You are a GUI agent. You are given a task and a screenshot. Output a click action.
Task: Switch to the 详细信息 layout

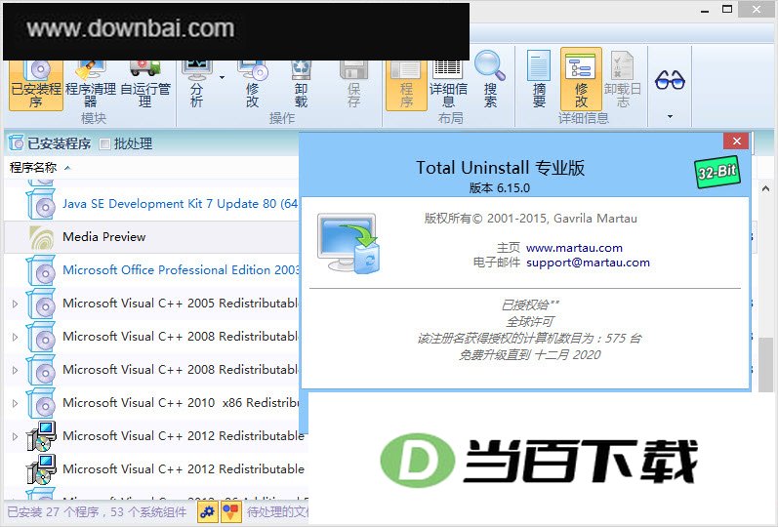pyautogui.click(x=448, y=84)
